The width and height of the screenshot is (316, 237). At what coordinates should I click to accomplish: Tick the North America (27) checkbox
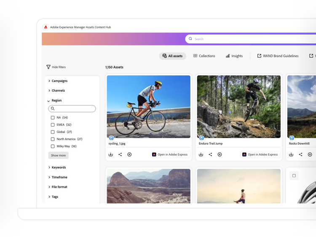[x=53, y=139]
